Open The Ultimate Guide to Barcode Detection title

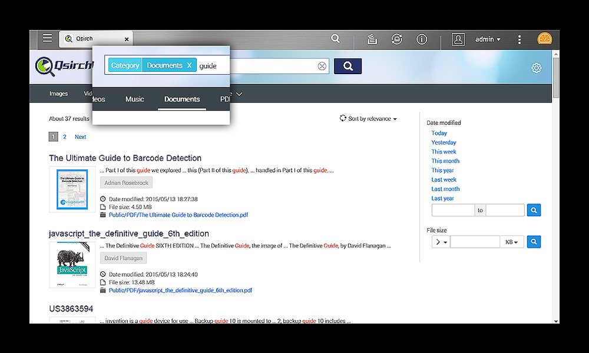125,158
